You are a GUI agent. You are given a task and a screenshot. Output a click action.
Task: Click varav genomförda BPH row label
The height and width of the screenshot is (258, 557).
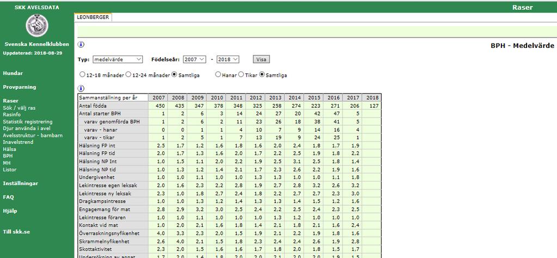click(112, 122)
